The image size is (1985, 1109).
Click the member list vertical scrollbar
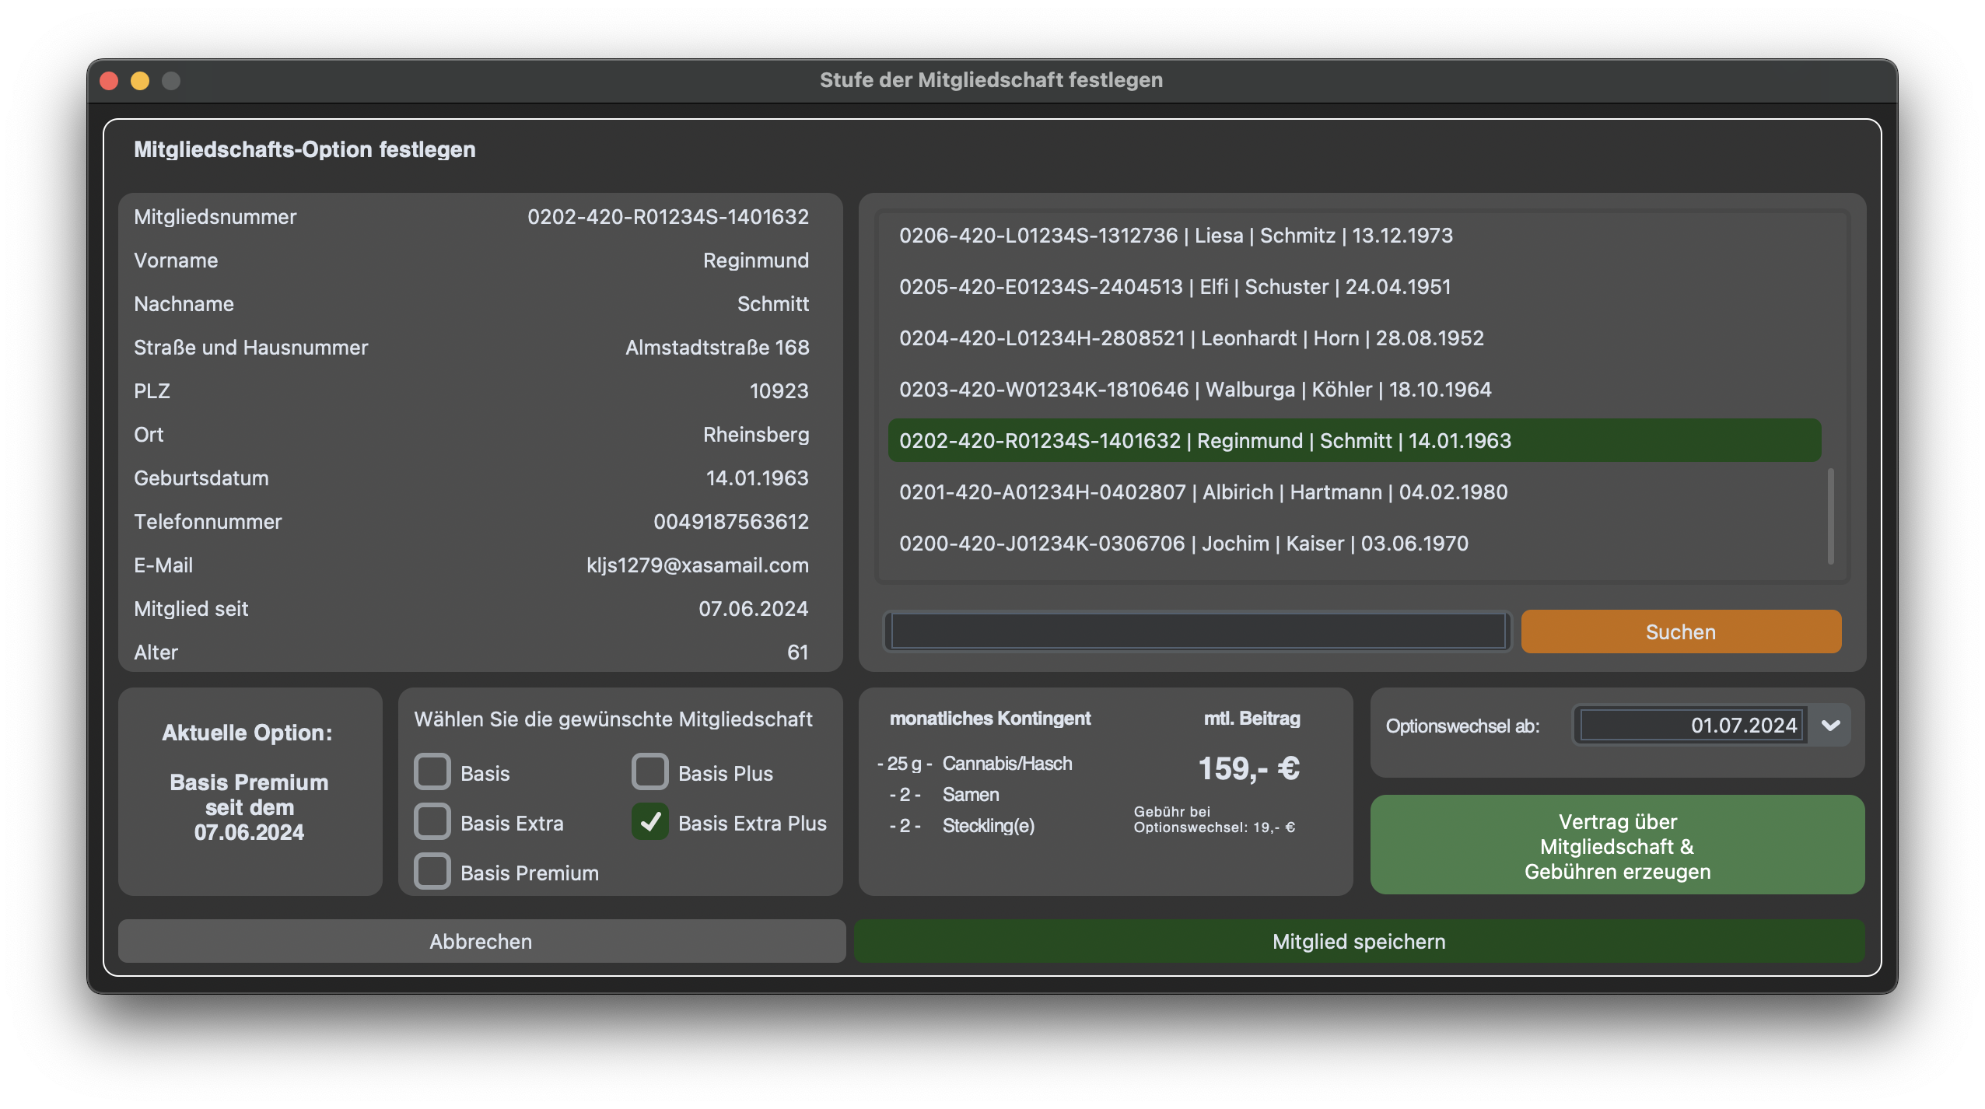point(1830,516)
